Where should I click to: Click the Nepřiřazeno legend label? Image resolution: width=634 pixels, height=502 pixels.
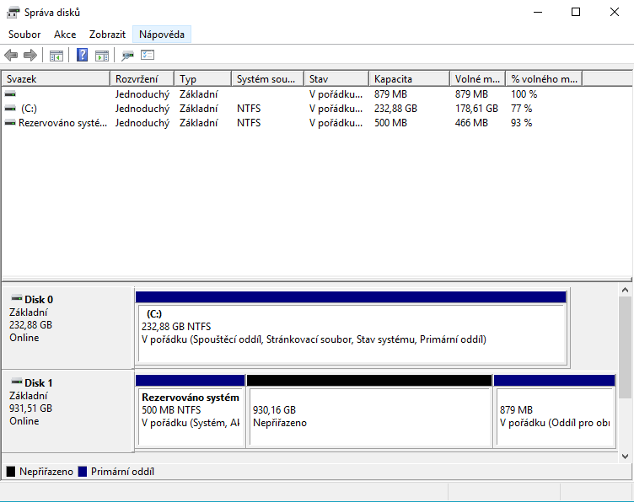click(x=46, y=472)
